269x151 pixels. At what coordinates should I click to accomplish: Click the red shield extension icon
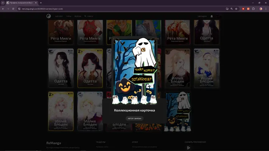(243, 9)
